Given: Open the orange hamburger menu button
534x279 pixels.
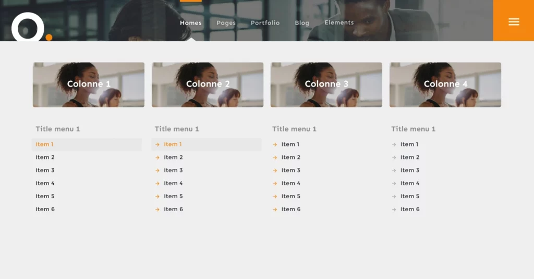Looking at the screenshot, I should pyautogui.click(x=514, y=21).
